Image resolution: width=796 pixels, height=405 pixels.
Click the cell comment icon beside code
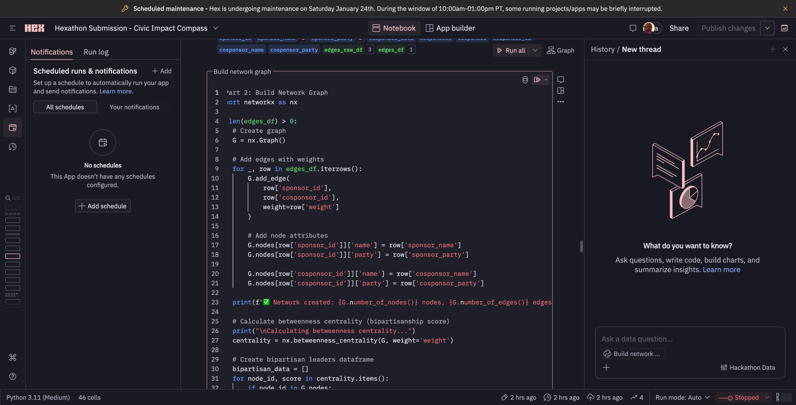pos(560,80)
